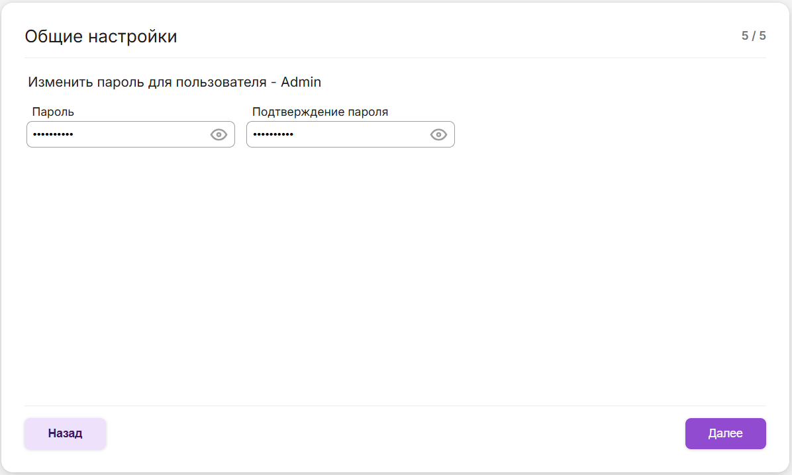Screen dimensions: 792x475
Task: Click the Общие настройки heading
Action: coord(101,36)
